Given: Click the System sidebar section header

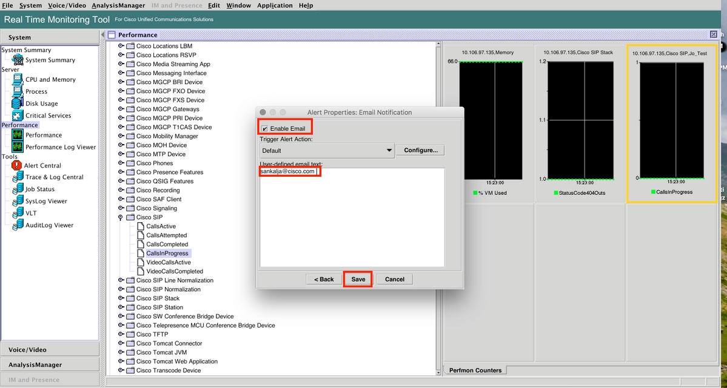Looking at the screenshot, I should click(50, 38).
